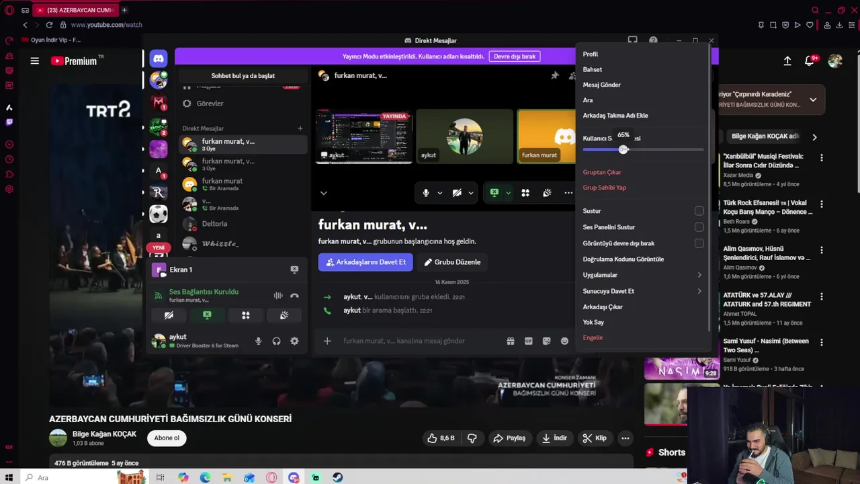860x484 pixels.
Task: Stop screen sharing in the call controls
Action: [494, 193]
